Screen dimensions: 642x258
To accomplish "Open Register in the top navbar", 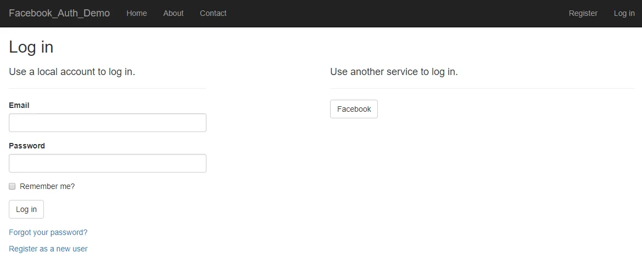I will tap(583, 13).
